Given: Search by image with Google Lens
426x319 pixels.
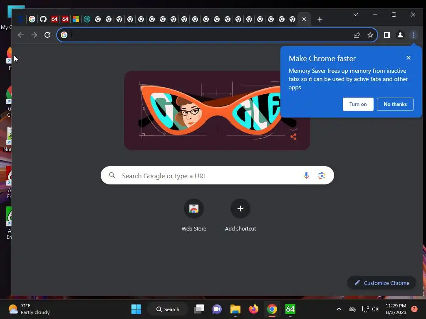Looking at the screenshot, I should (x=322, y=176).
